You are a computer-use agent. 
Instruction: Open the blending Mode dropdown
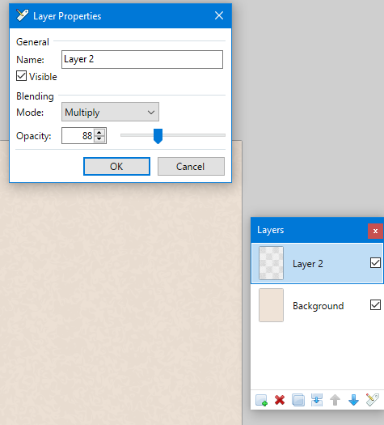(110, 112)
